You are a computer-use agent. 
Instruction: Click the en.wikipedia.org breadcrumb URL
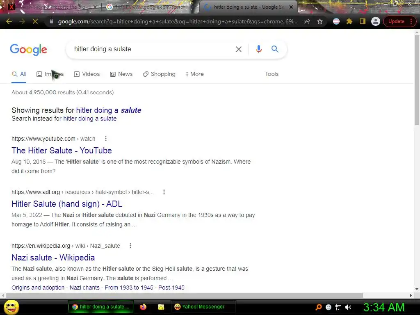point(66,246)
